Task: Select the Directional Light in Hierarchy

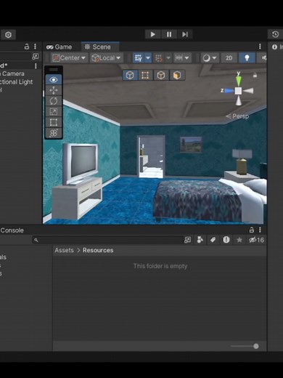Action: click(17, 82)
